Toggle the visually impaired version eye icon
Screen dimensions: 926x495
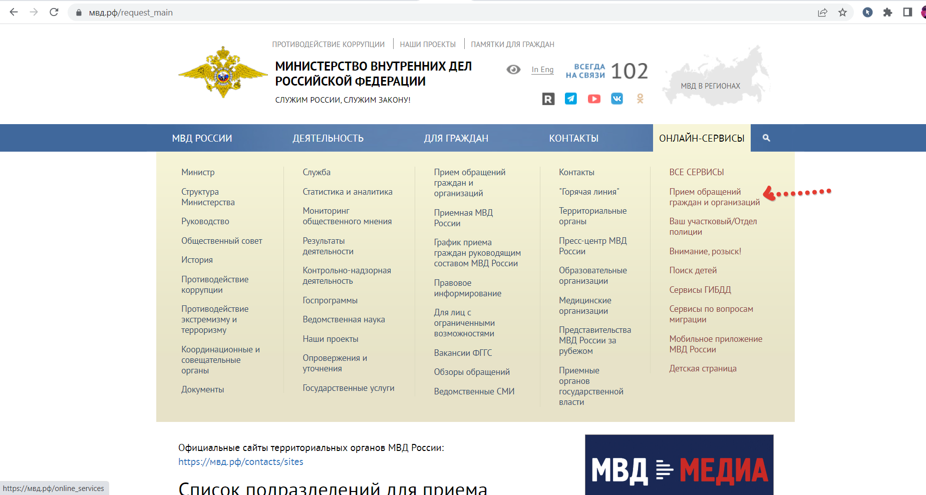[x=513, y=69]
